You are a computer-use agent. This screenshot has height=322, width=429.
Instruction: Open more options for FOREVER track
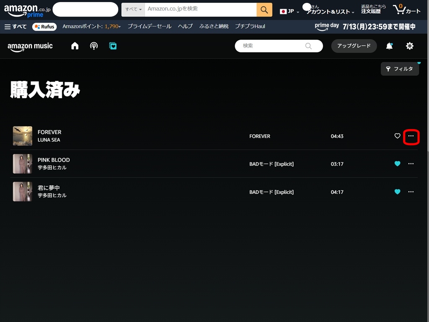coord(411,136)
